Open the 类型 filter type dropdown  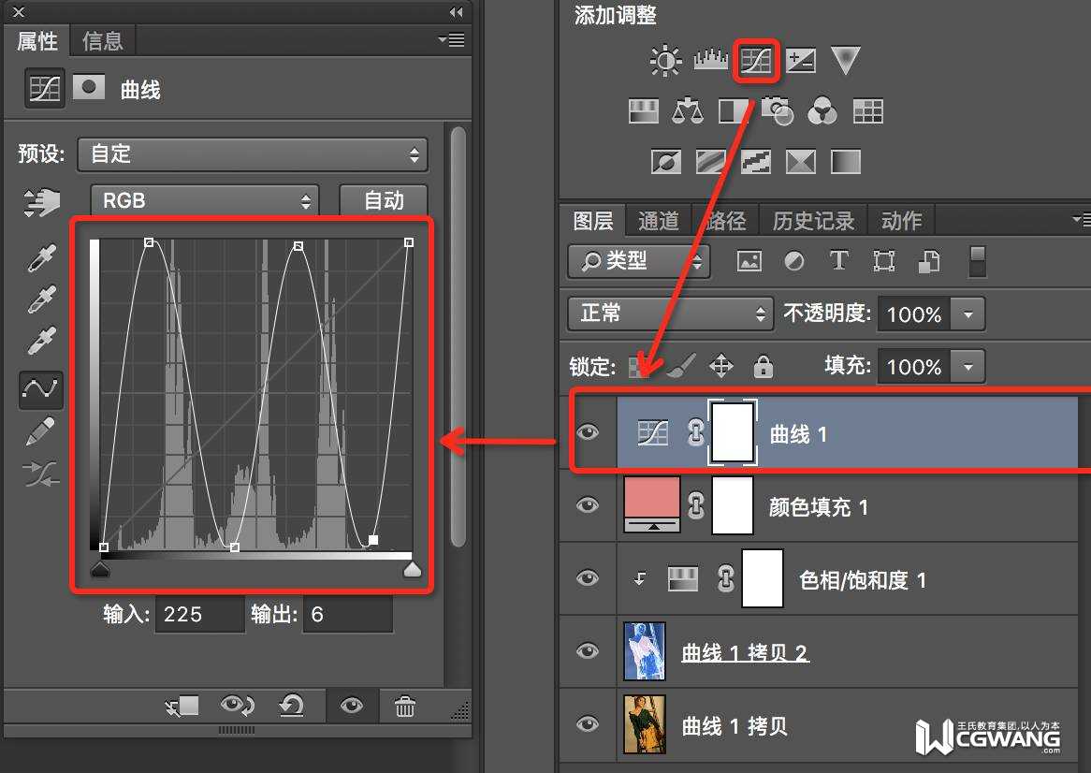(639, 262)
